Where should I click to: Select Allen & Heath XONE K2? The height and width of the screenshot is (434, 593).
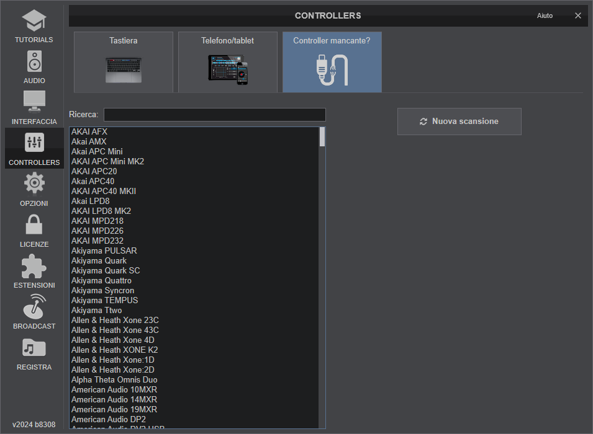[x=194, y=350]
